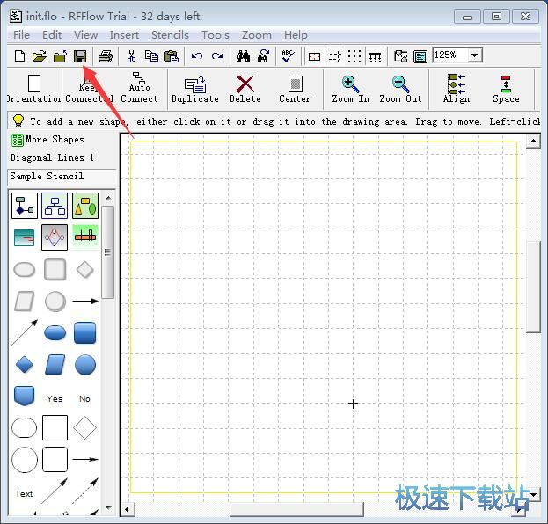Image resolution: width=548 pixels, height=524 pixels.
Task: Expand the Sample Stencil selector
Action: (62, 177)
